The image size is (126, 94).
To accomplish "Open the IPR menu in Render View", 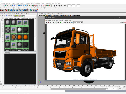I will pyautogui.click(x=57, y=20).
